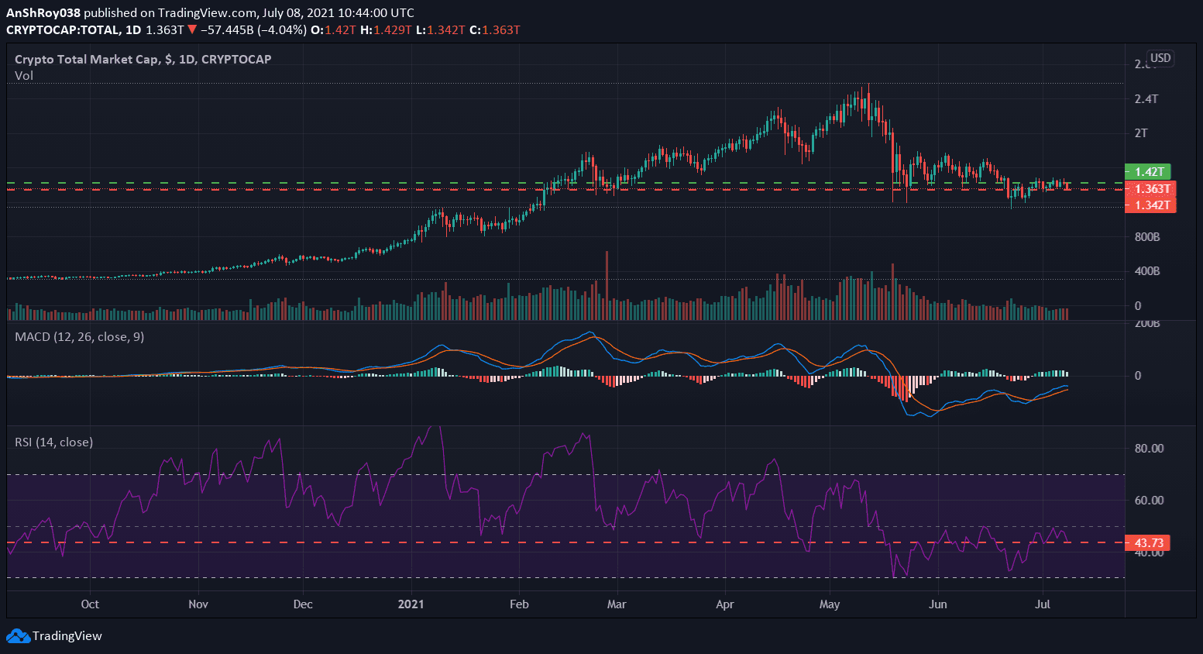The width and height of the screenshot is (1203, 654).
Task: Click the red 1.363T current price label
Action: click(x=1151, y=189)
